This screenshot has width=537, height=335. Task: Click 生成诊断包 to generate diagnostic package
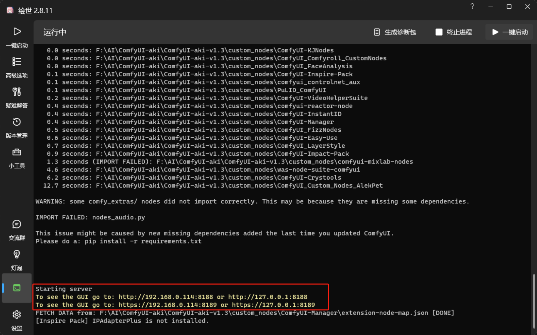pos(395,32)
